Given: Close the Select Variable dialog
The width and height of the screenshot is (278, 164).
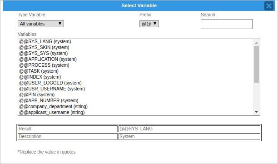Looking at the screenshot, I should [268, 6].
